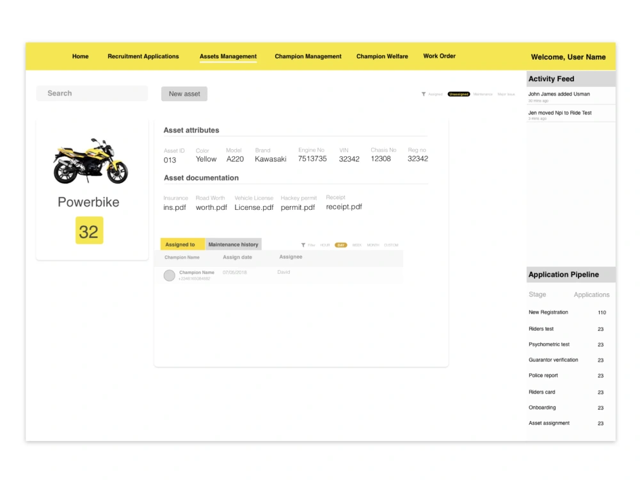
Task: Click the asset status filter funnel icon
Action: point(424,94)
